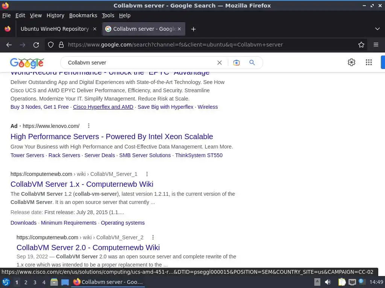Go to the Google logo homepage
This screenshot has width=385, height=288.
[27, 63]
